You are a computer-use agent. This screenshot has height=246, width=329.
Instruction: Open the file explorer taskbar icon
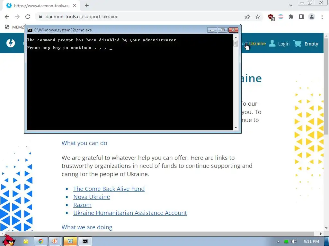click(x=26, y=242)
